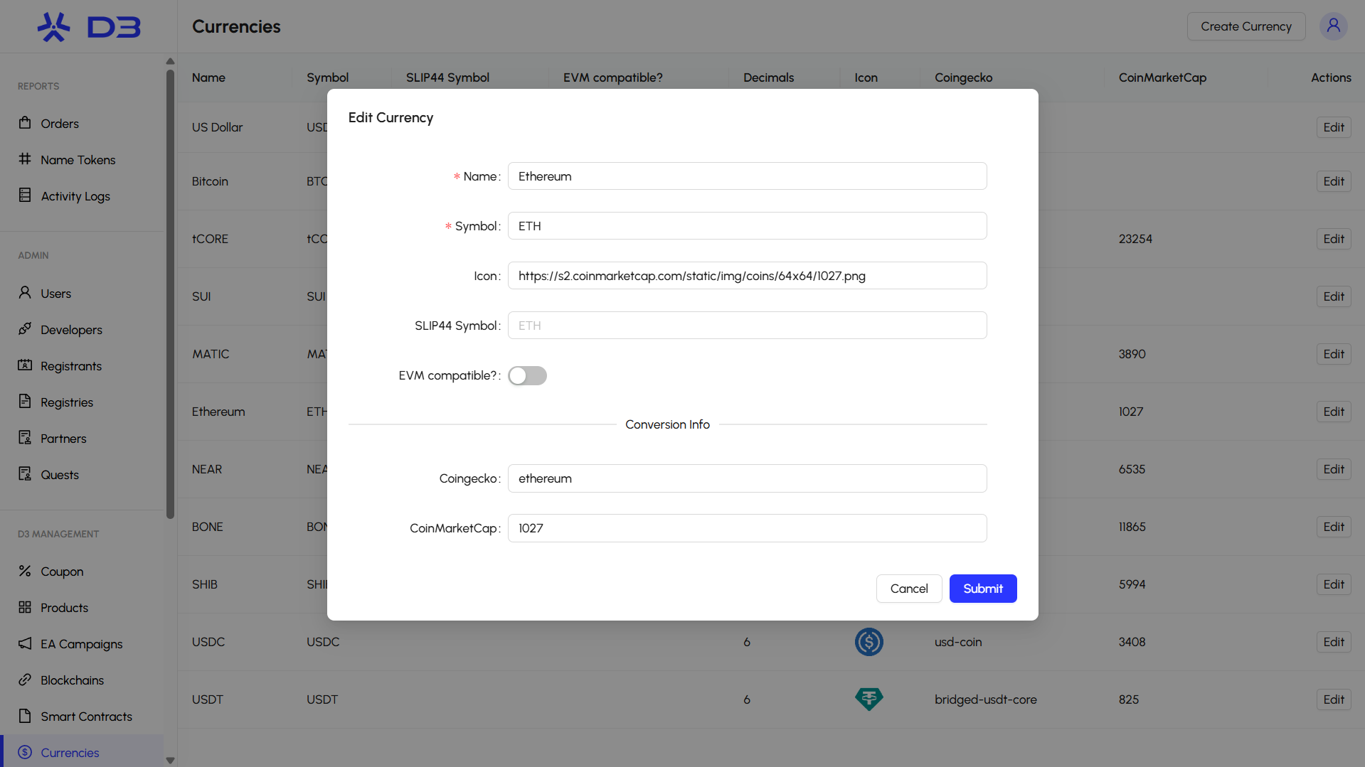The width and height of the screenshot is (1365, 767).
Task: Click the Orders bag icon
Action: [x=25, y=122]
